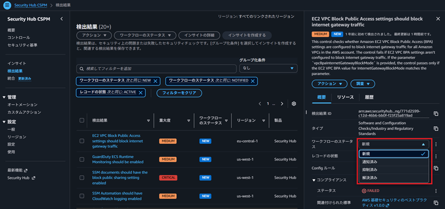
Task: Open AWS 基礎セキュリティのベストプラクティス link
Action: [x=394, y=202]
